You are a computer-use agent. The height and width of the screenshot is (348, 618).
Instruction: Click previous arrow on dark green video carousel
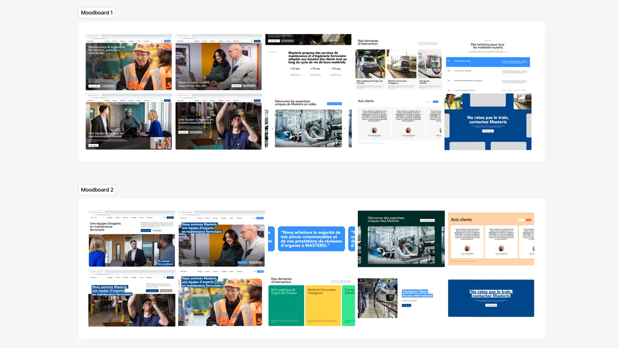pos(365,245)
